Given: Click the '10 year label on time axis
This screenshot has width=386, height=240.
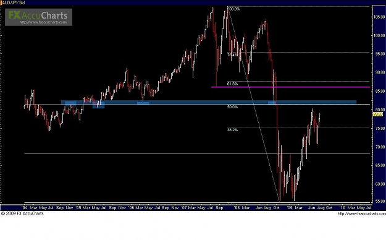Looking at the screenshot, I should 343,208.
